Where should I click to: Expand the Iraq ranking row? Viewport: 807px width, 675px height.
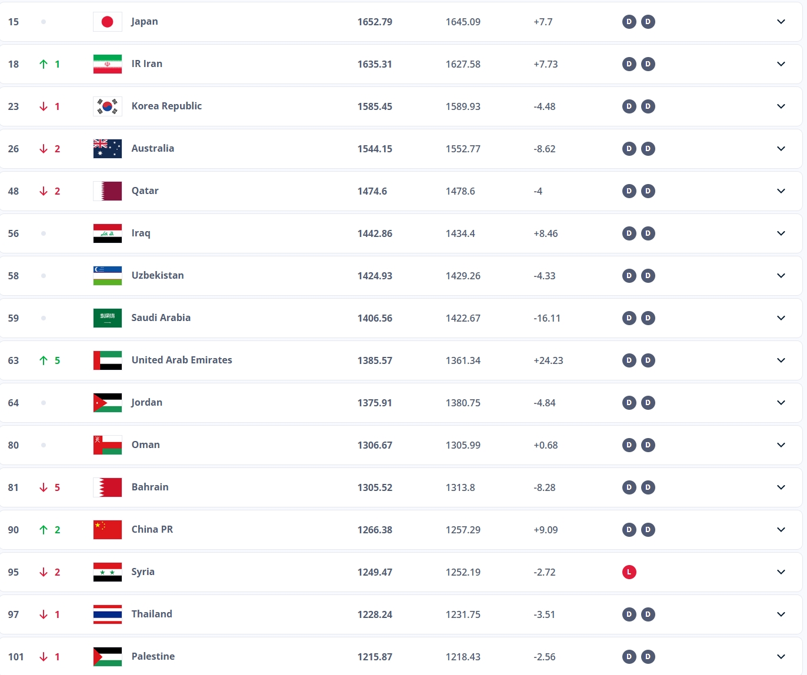781,233
